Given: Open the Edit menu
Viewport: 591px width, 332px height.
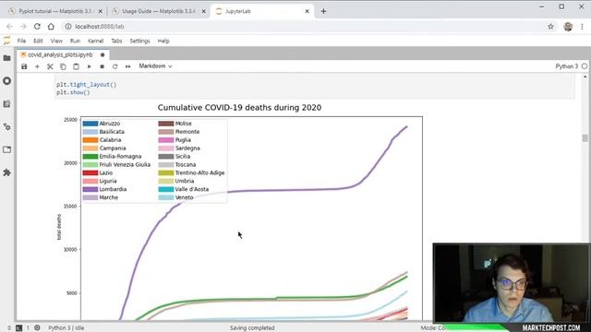Looking at the screenshot, I should [x=38, y=41].
